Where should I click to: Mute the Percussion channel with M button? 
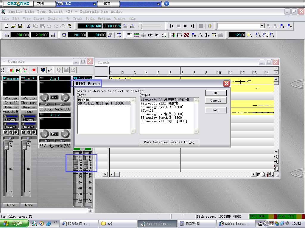click(x=6, y=132)
